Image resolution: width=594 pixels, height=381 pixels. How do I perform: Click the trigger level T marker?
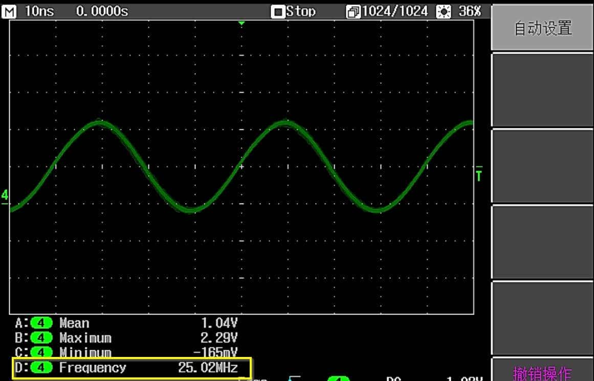(x=479, y=175)
